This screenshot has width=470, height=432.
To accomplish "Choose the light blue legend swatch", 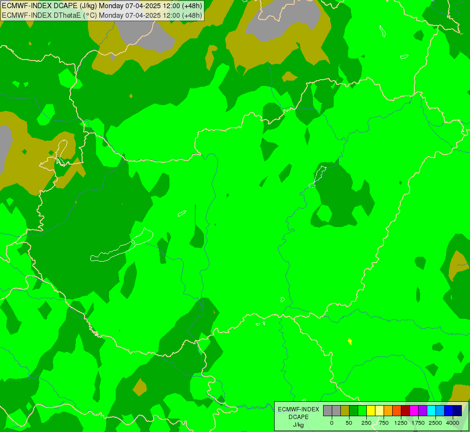I will [x=440, y=411].
